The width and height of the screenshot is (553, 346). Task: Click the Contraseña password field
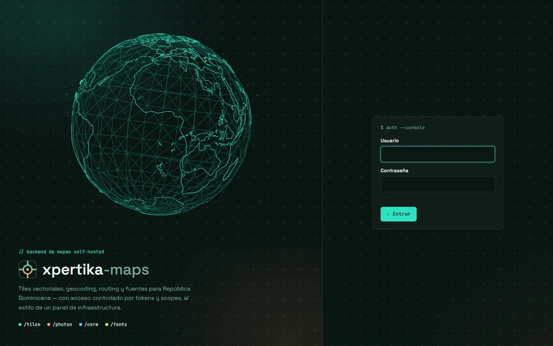pos(437,184)
